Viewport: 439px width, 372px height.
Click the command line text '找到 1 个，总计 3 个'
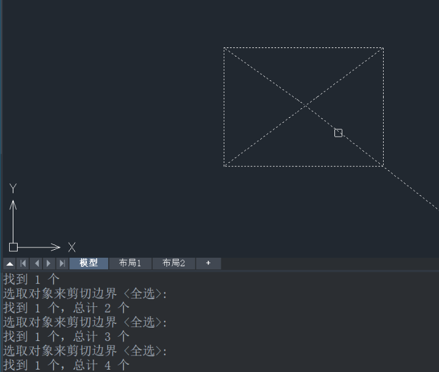[66, 337]
